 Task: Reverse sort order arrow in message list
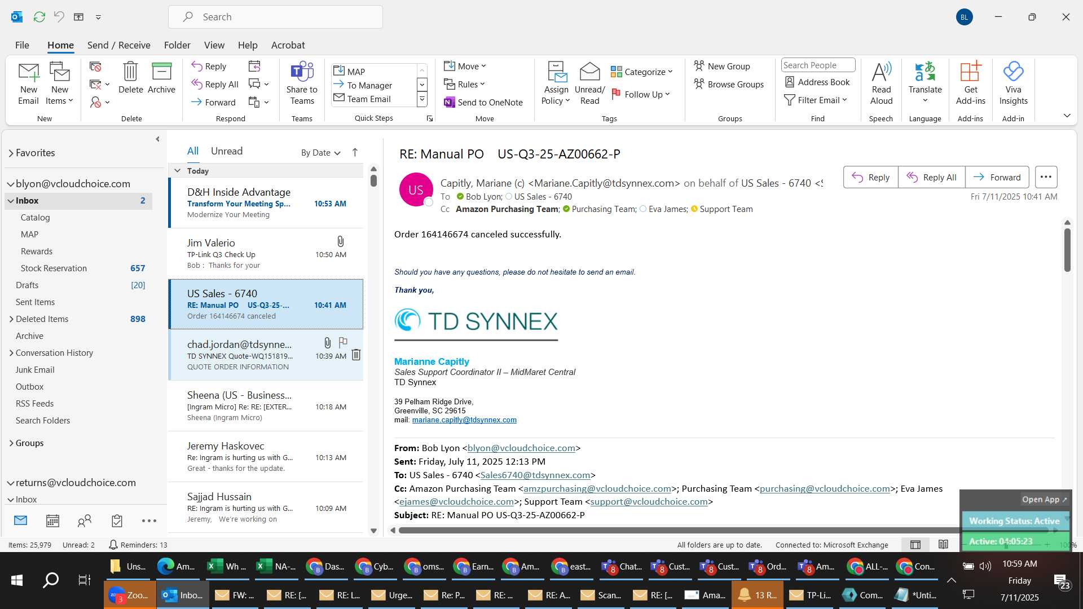click(355, 152)
